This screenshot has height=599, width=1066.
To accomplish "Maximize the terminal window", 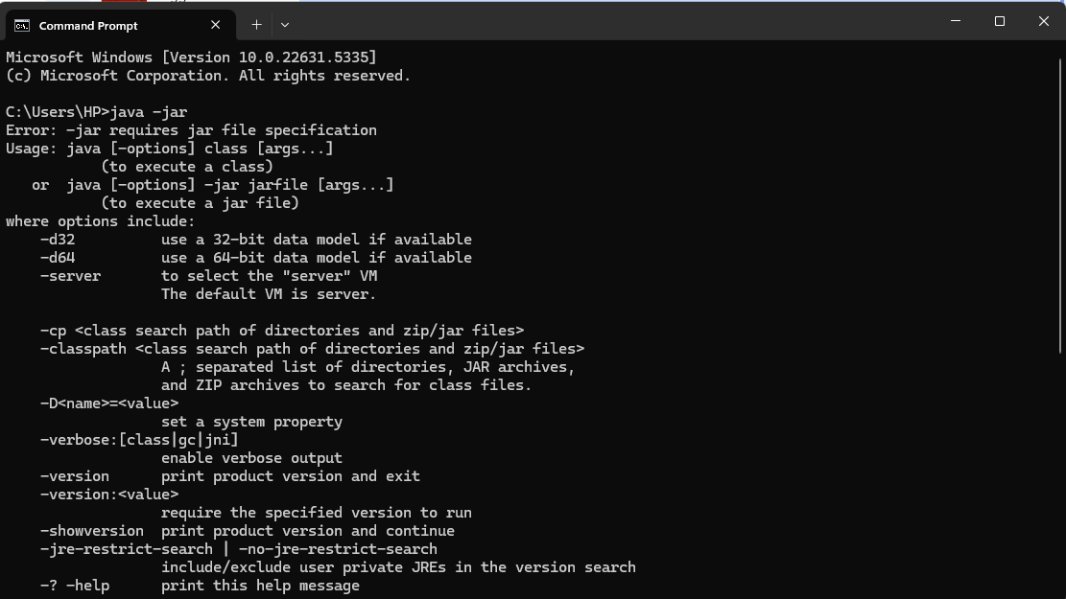I will coord(1000,21).
